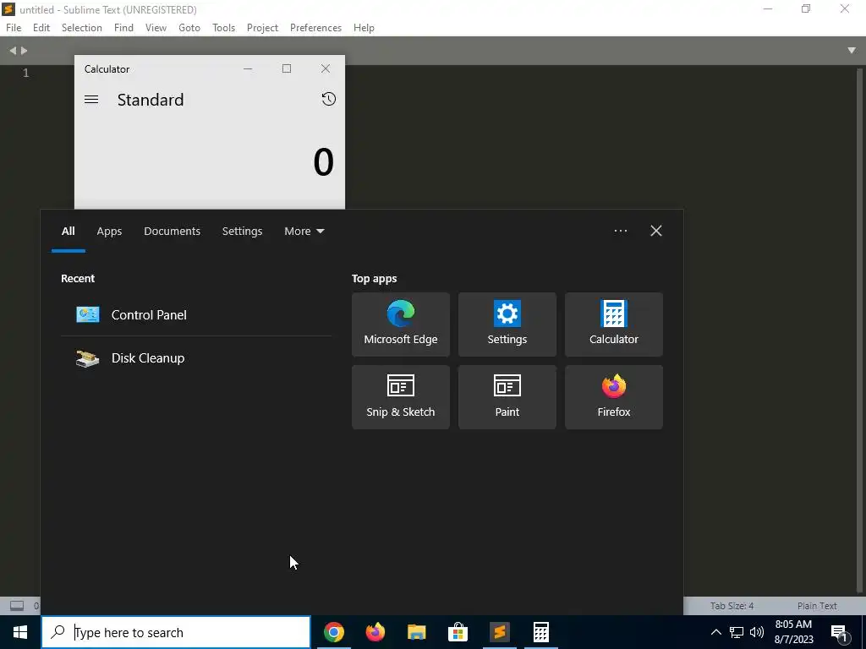Click the Calculator display value 0

[324, 162]
